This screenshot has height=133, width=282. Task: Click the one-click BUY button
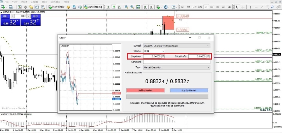pos(36,16)
